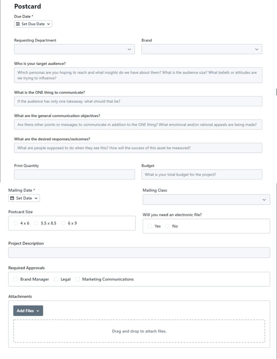Open the Mailing Class dropdown

[206, 200]
